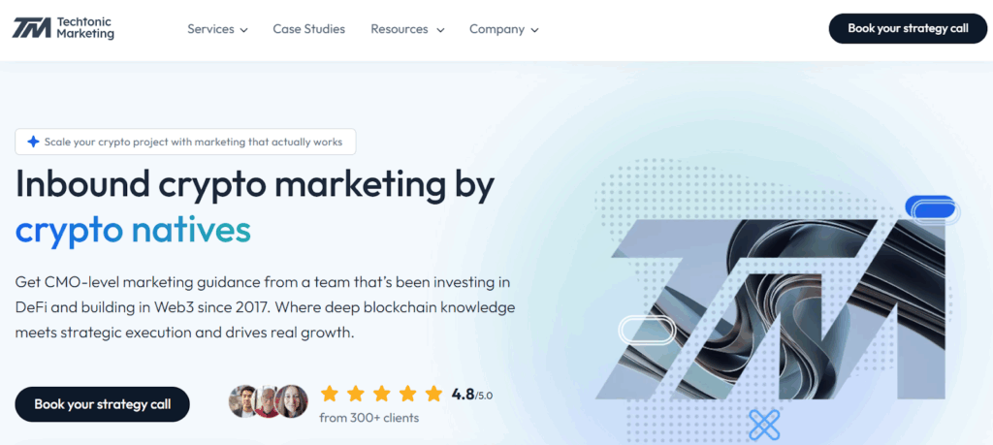
Task: Click the 4.8/5.0 rating score
Action: tap(473, 394)
